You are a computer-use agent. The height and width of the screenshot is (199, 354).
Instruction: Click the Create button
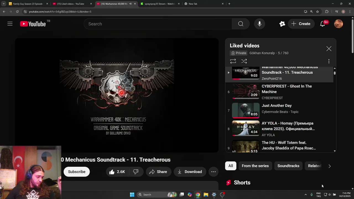[x=301, y=24]
